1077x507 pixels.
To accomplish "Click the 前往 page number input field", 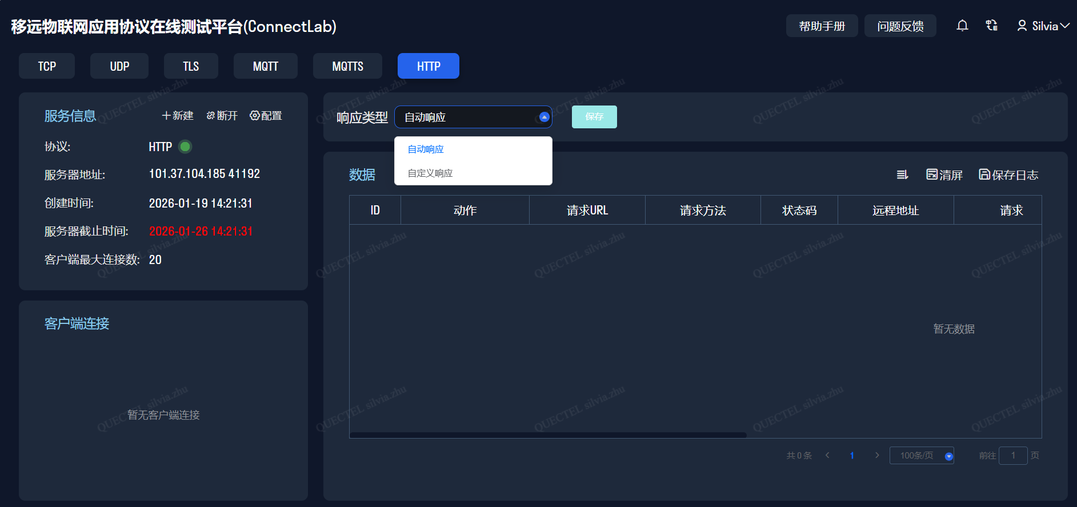I will pyautogui.click(x=1013, y=456).
